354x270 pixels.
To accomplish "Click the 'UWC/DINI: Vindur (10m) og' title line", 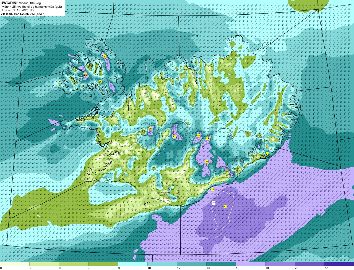I will point(20,3).
